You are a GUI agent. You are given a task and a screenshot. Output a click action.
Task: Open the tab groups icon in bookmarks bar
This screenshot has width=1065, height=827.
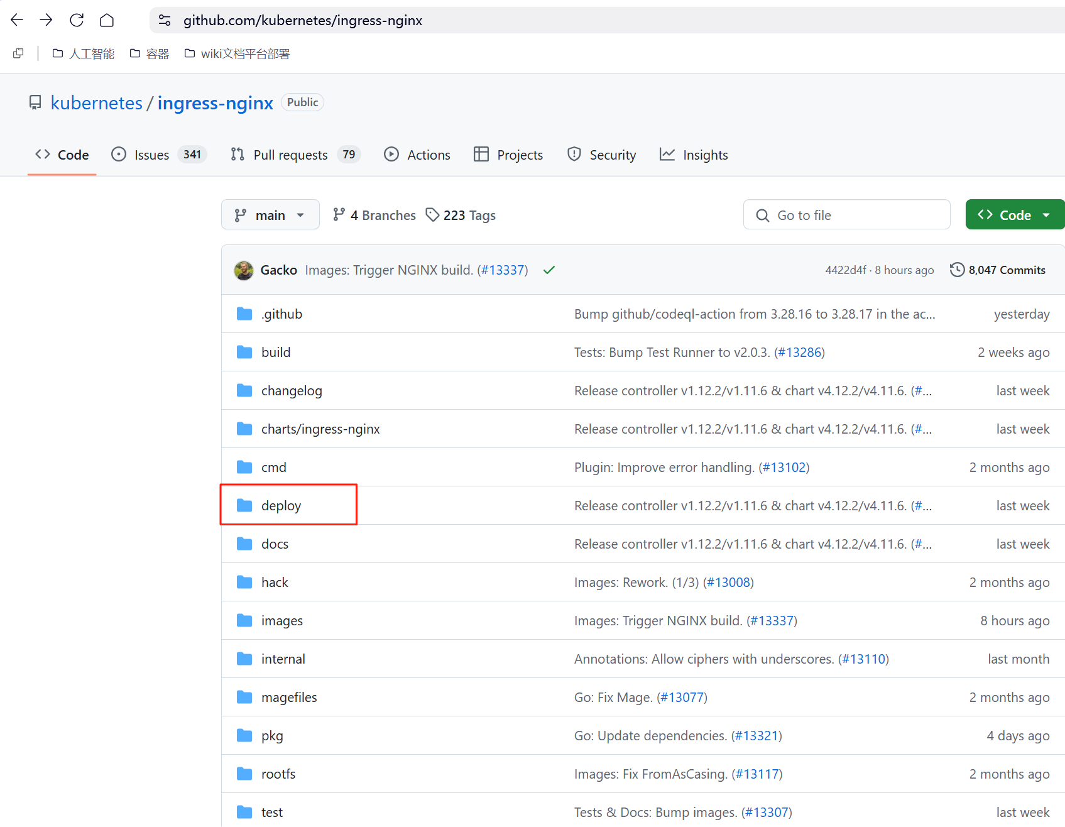pyautogui.click(x=18, y=53)
